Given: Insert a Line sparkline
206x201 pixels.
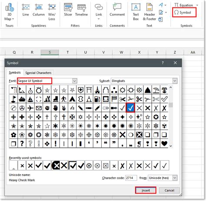Looking at the screenshot, I should point(26,10).
